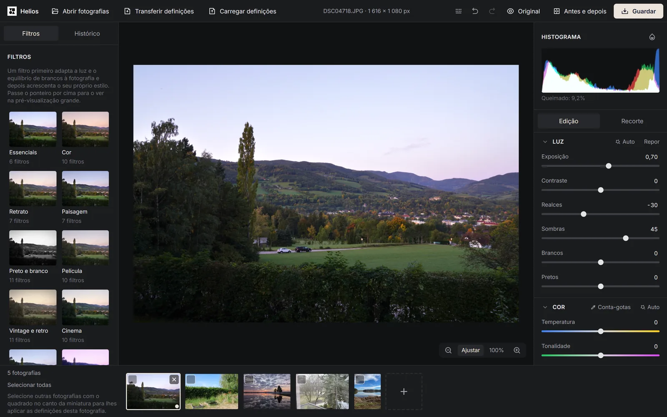The height and width of the screenshot is (417, 667).
Task: Zoom in with the plus magnifier icon
Action: click(x=517, y=350)
